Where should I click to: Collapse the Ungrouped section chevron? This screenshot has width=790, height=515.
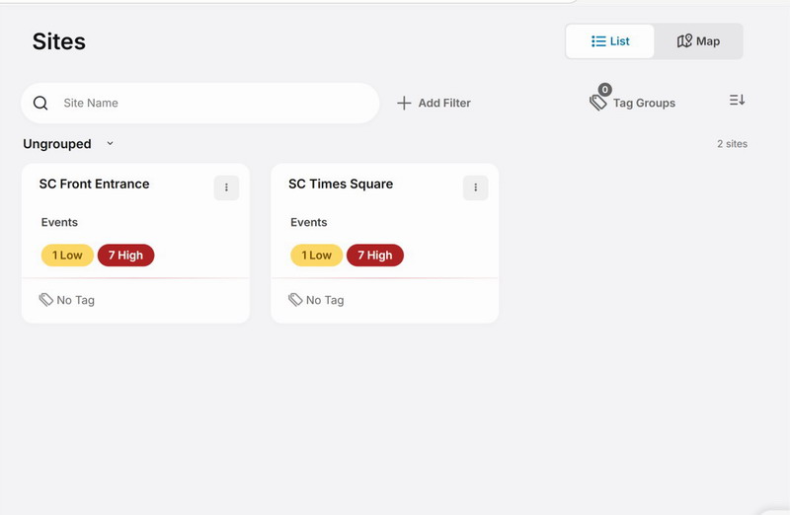(110, 144)
